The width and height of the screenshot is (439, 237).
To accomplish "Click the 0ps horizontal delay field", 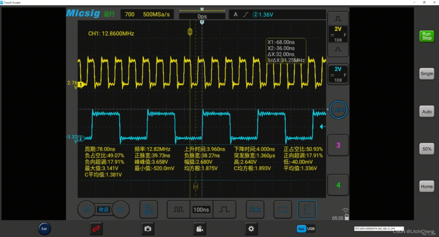I will pos(202,16).
